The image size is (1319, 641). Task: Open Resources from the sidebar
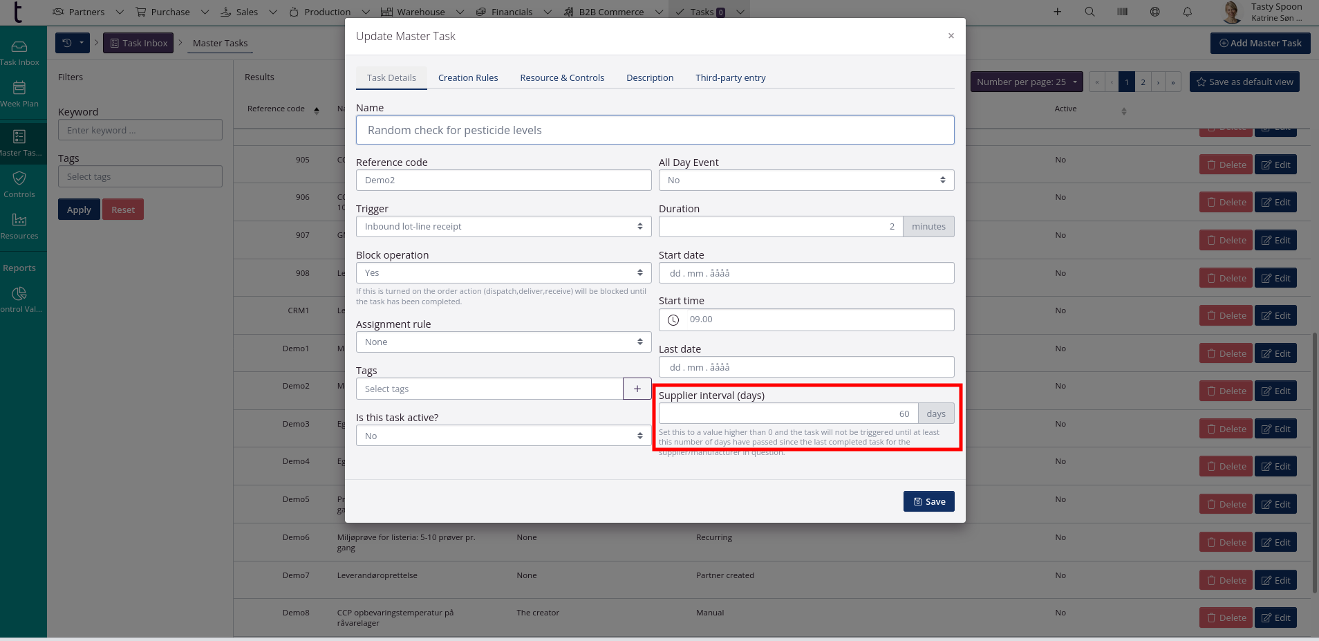point(19,225)
